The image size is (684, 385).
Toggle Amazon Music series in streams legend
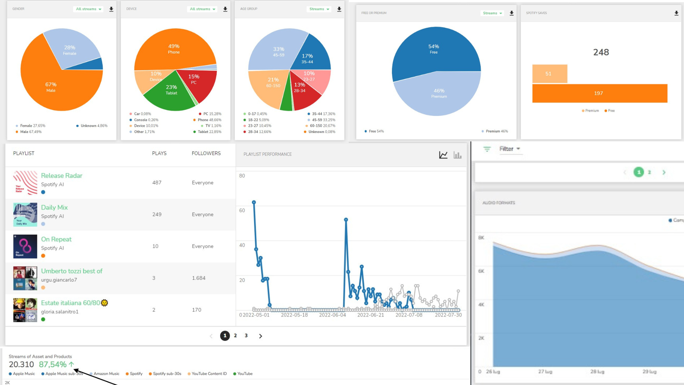(x=104, y=374)
